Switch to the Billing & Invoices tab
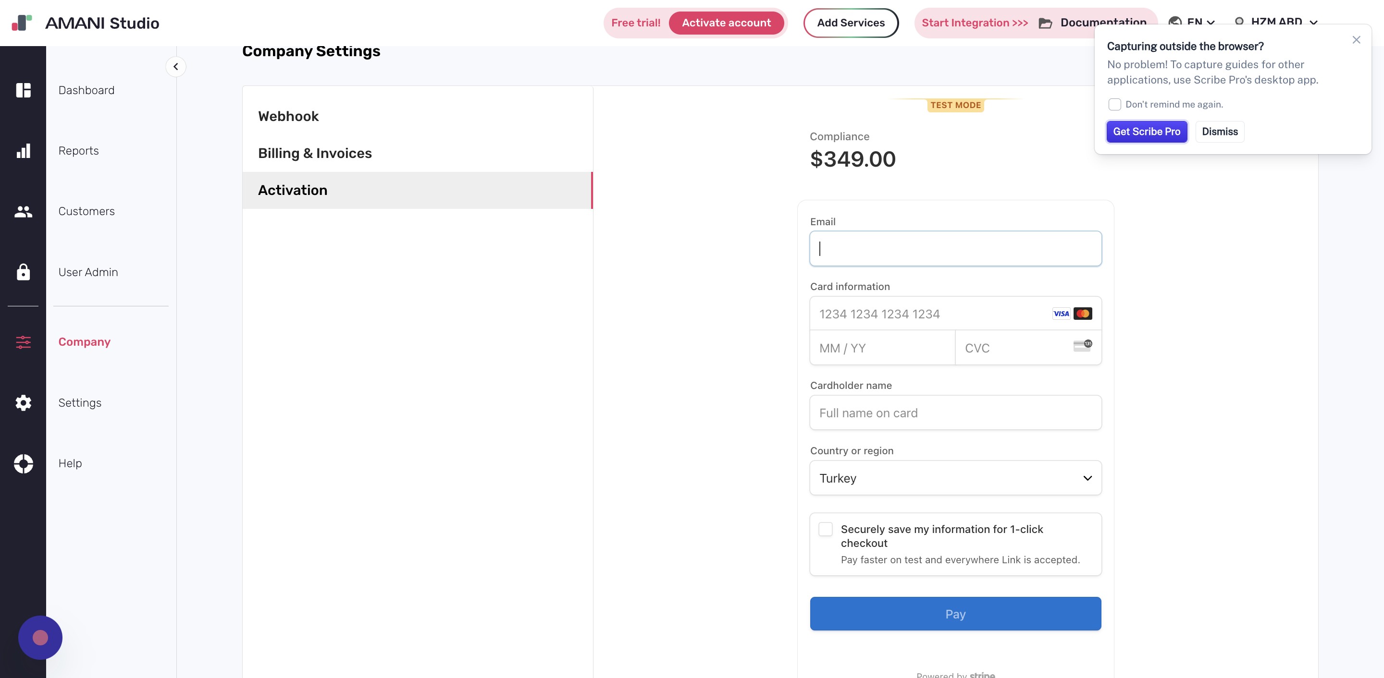1384x678 pixels. coord(315,153)
